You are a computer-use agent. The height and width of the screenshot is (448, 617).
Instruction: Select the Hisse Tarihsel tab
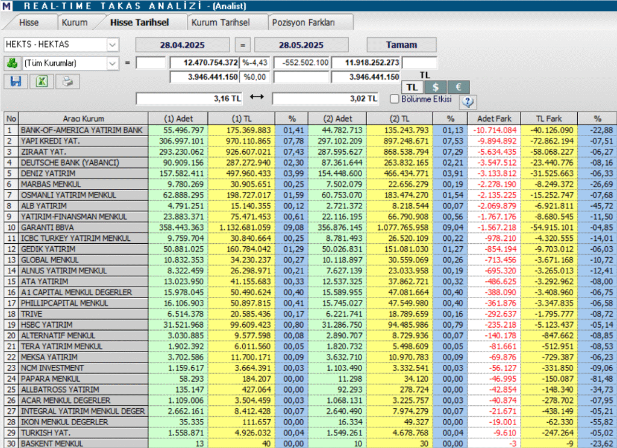(x=139, y=22)
